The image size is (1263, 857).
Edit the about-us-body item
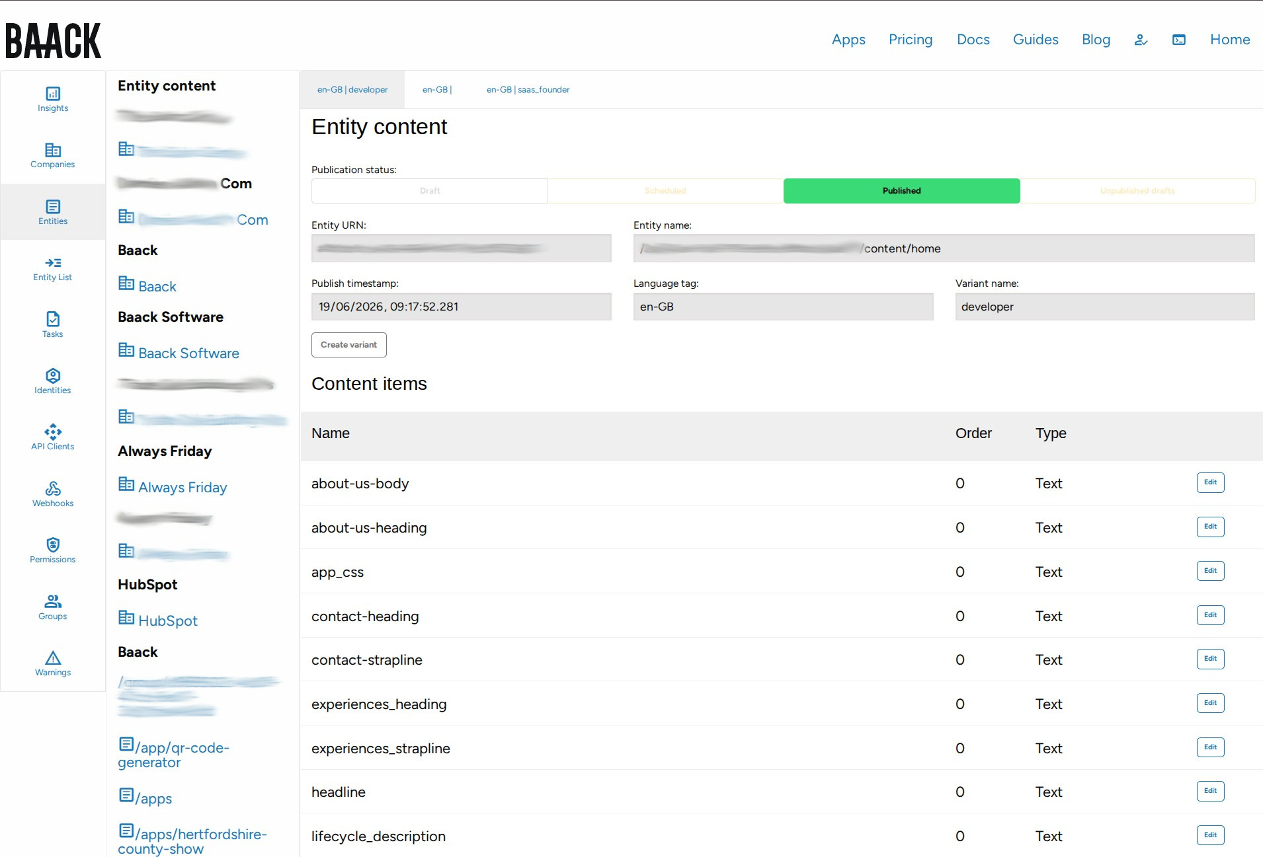pyautogui.click(x=1210, y=482)
